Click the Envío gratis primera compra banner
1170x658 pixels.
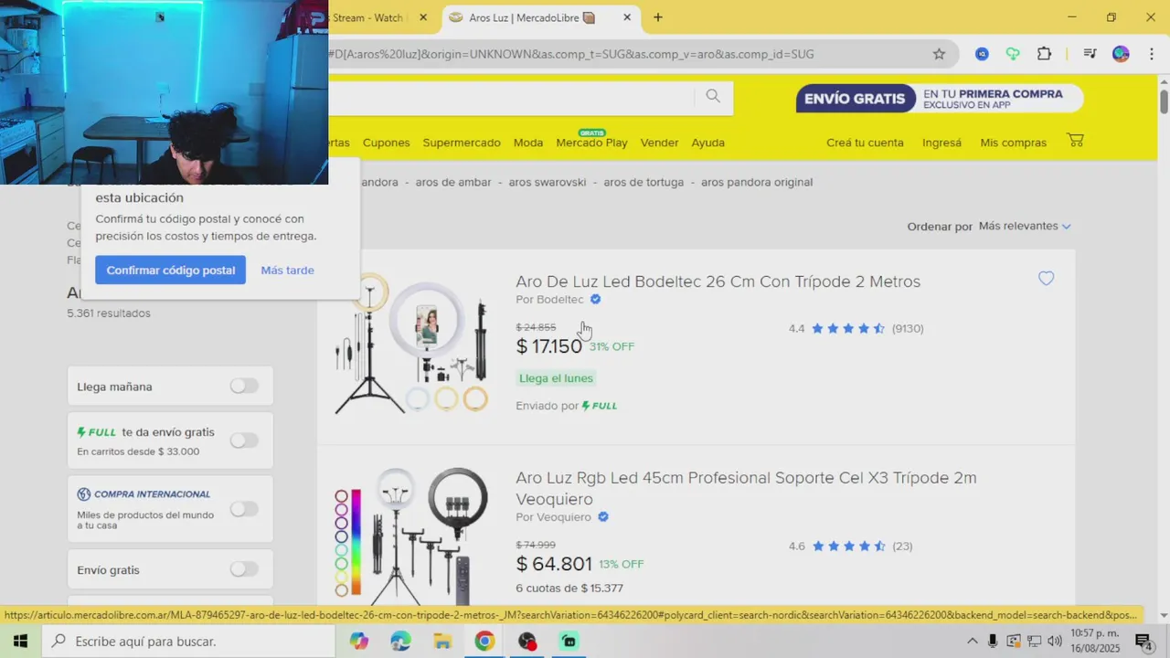(x=939, y=99)
